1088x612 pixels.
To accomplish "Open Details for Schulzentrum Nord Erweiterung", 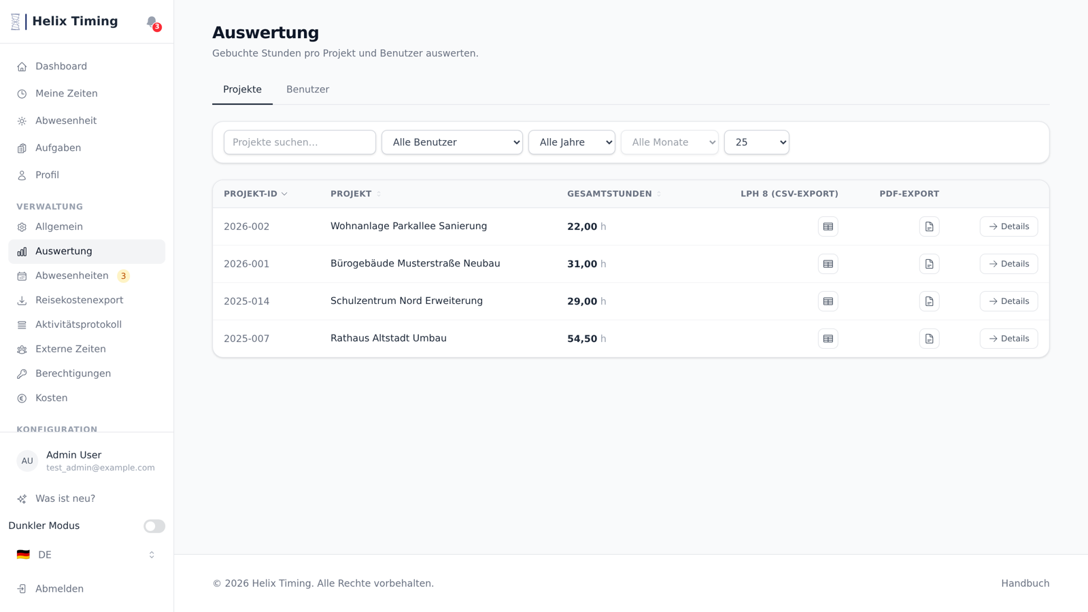I will 1008,301.
